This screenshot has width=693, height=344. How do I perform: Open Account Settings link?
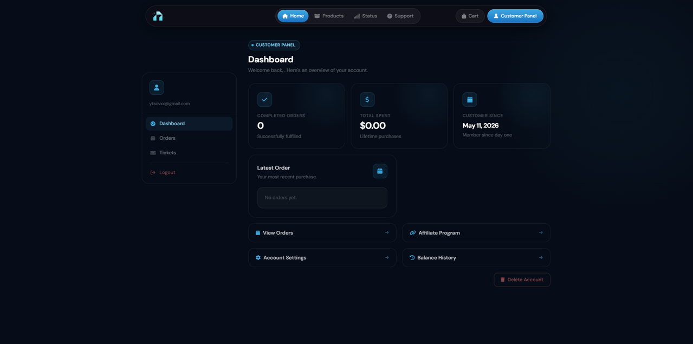[322, 258]
